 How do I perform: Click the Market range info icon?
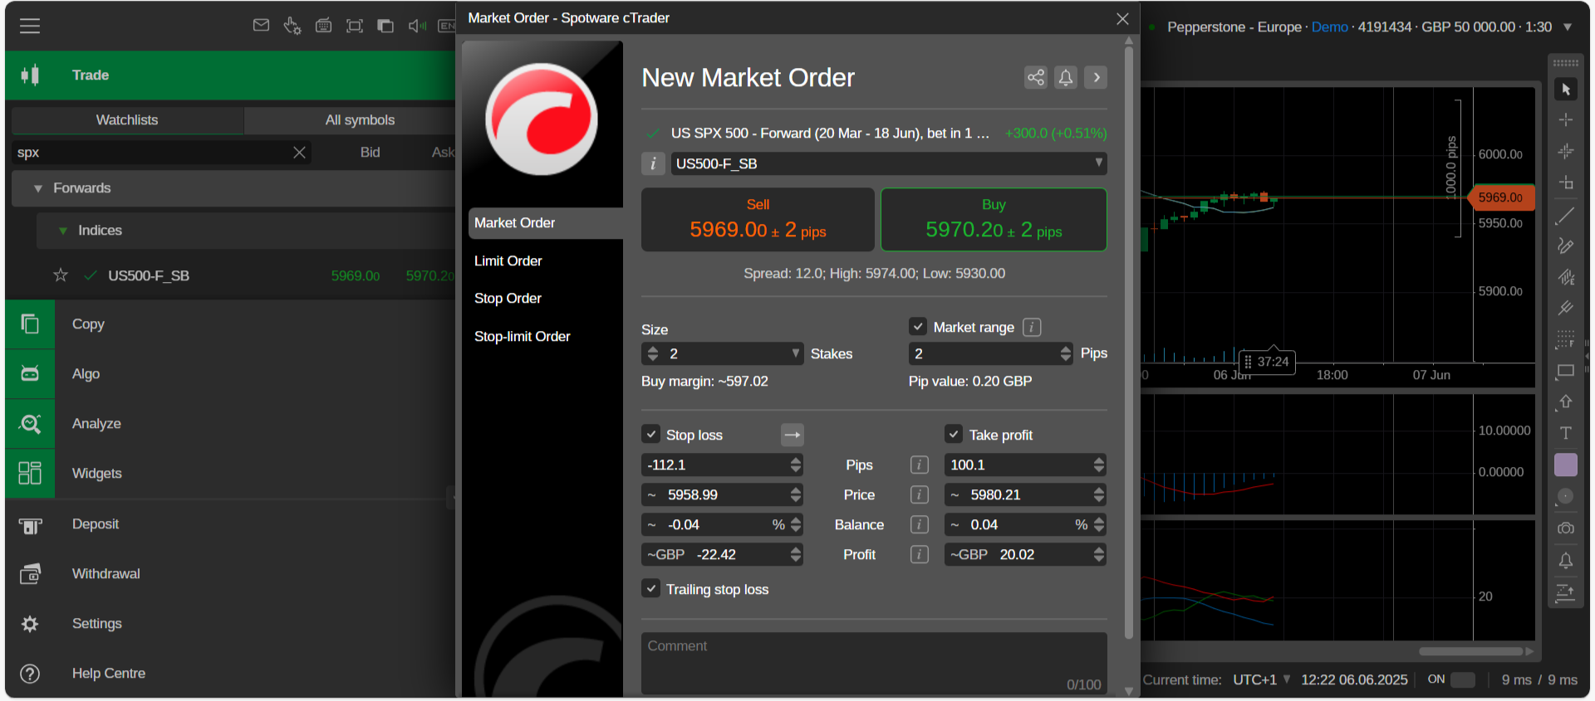pos(1032,327)
